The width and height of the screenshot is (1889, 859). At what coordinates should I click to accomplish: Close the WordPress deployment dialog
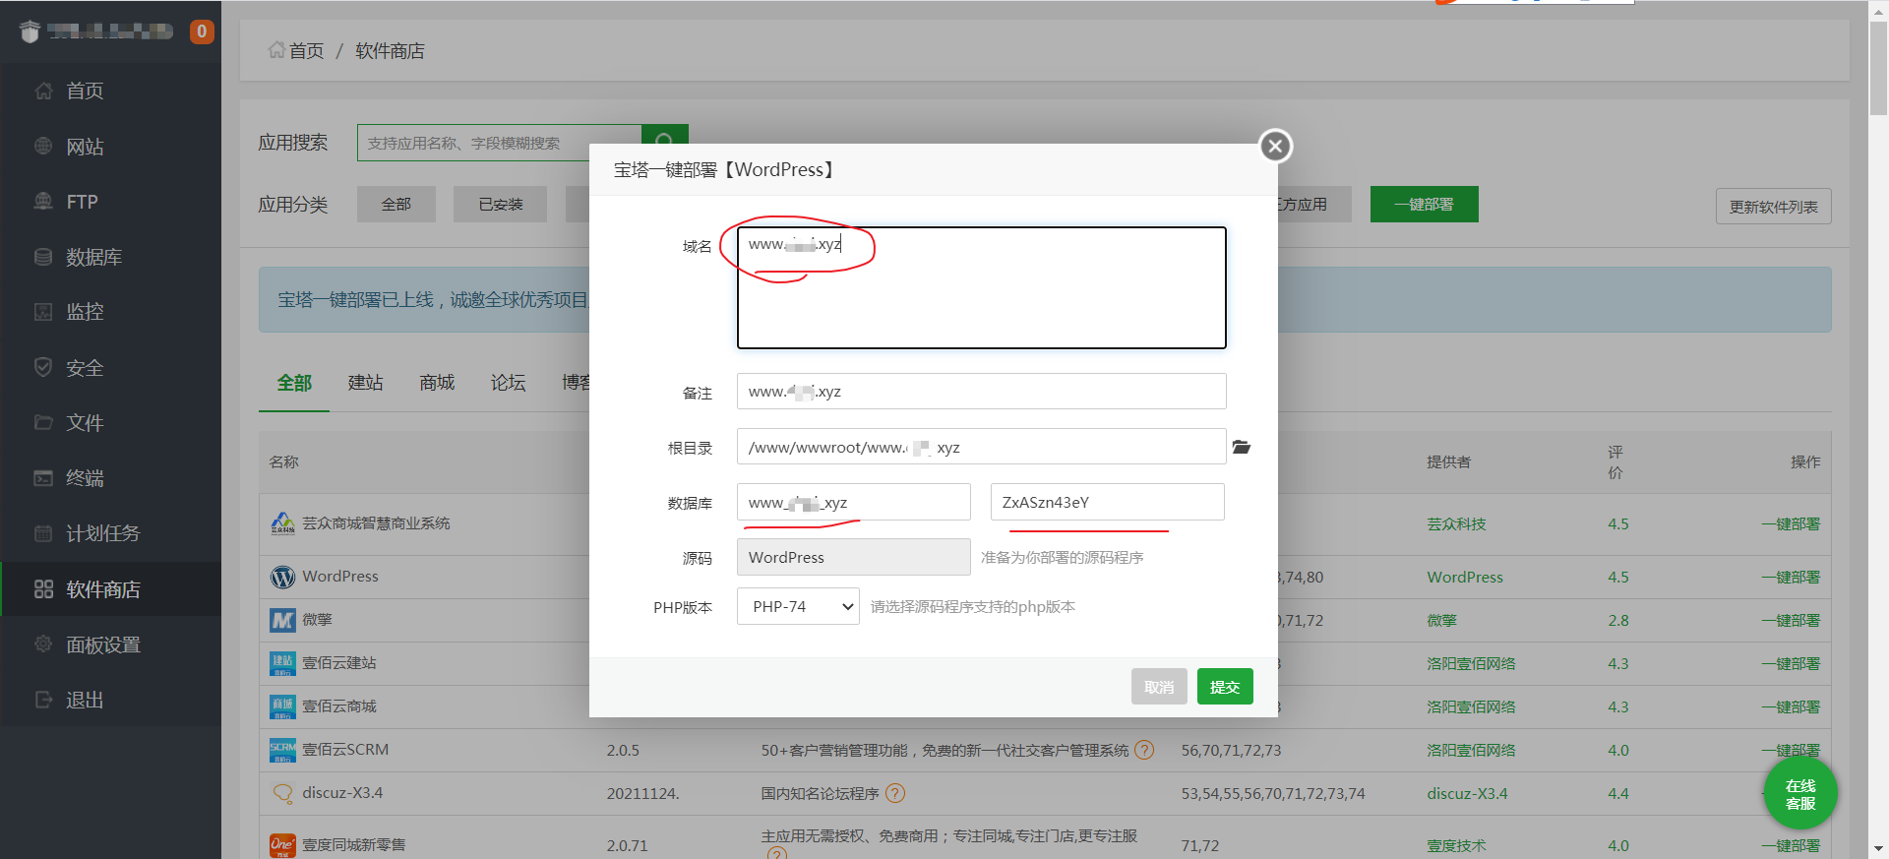pyautogui.click(x=1275, y=147)
